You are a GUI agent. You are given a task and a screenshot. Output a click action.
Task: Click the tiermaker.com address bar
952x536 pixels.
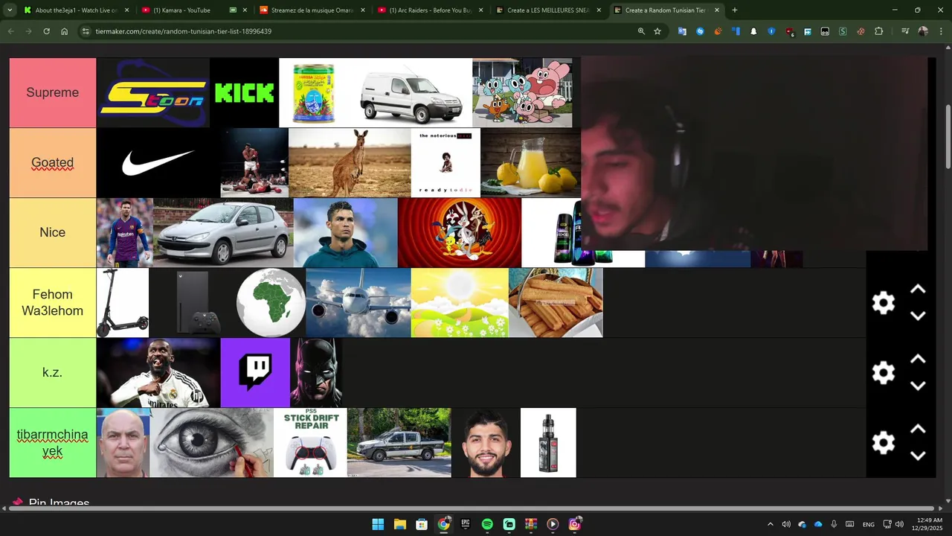357,31
